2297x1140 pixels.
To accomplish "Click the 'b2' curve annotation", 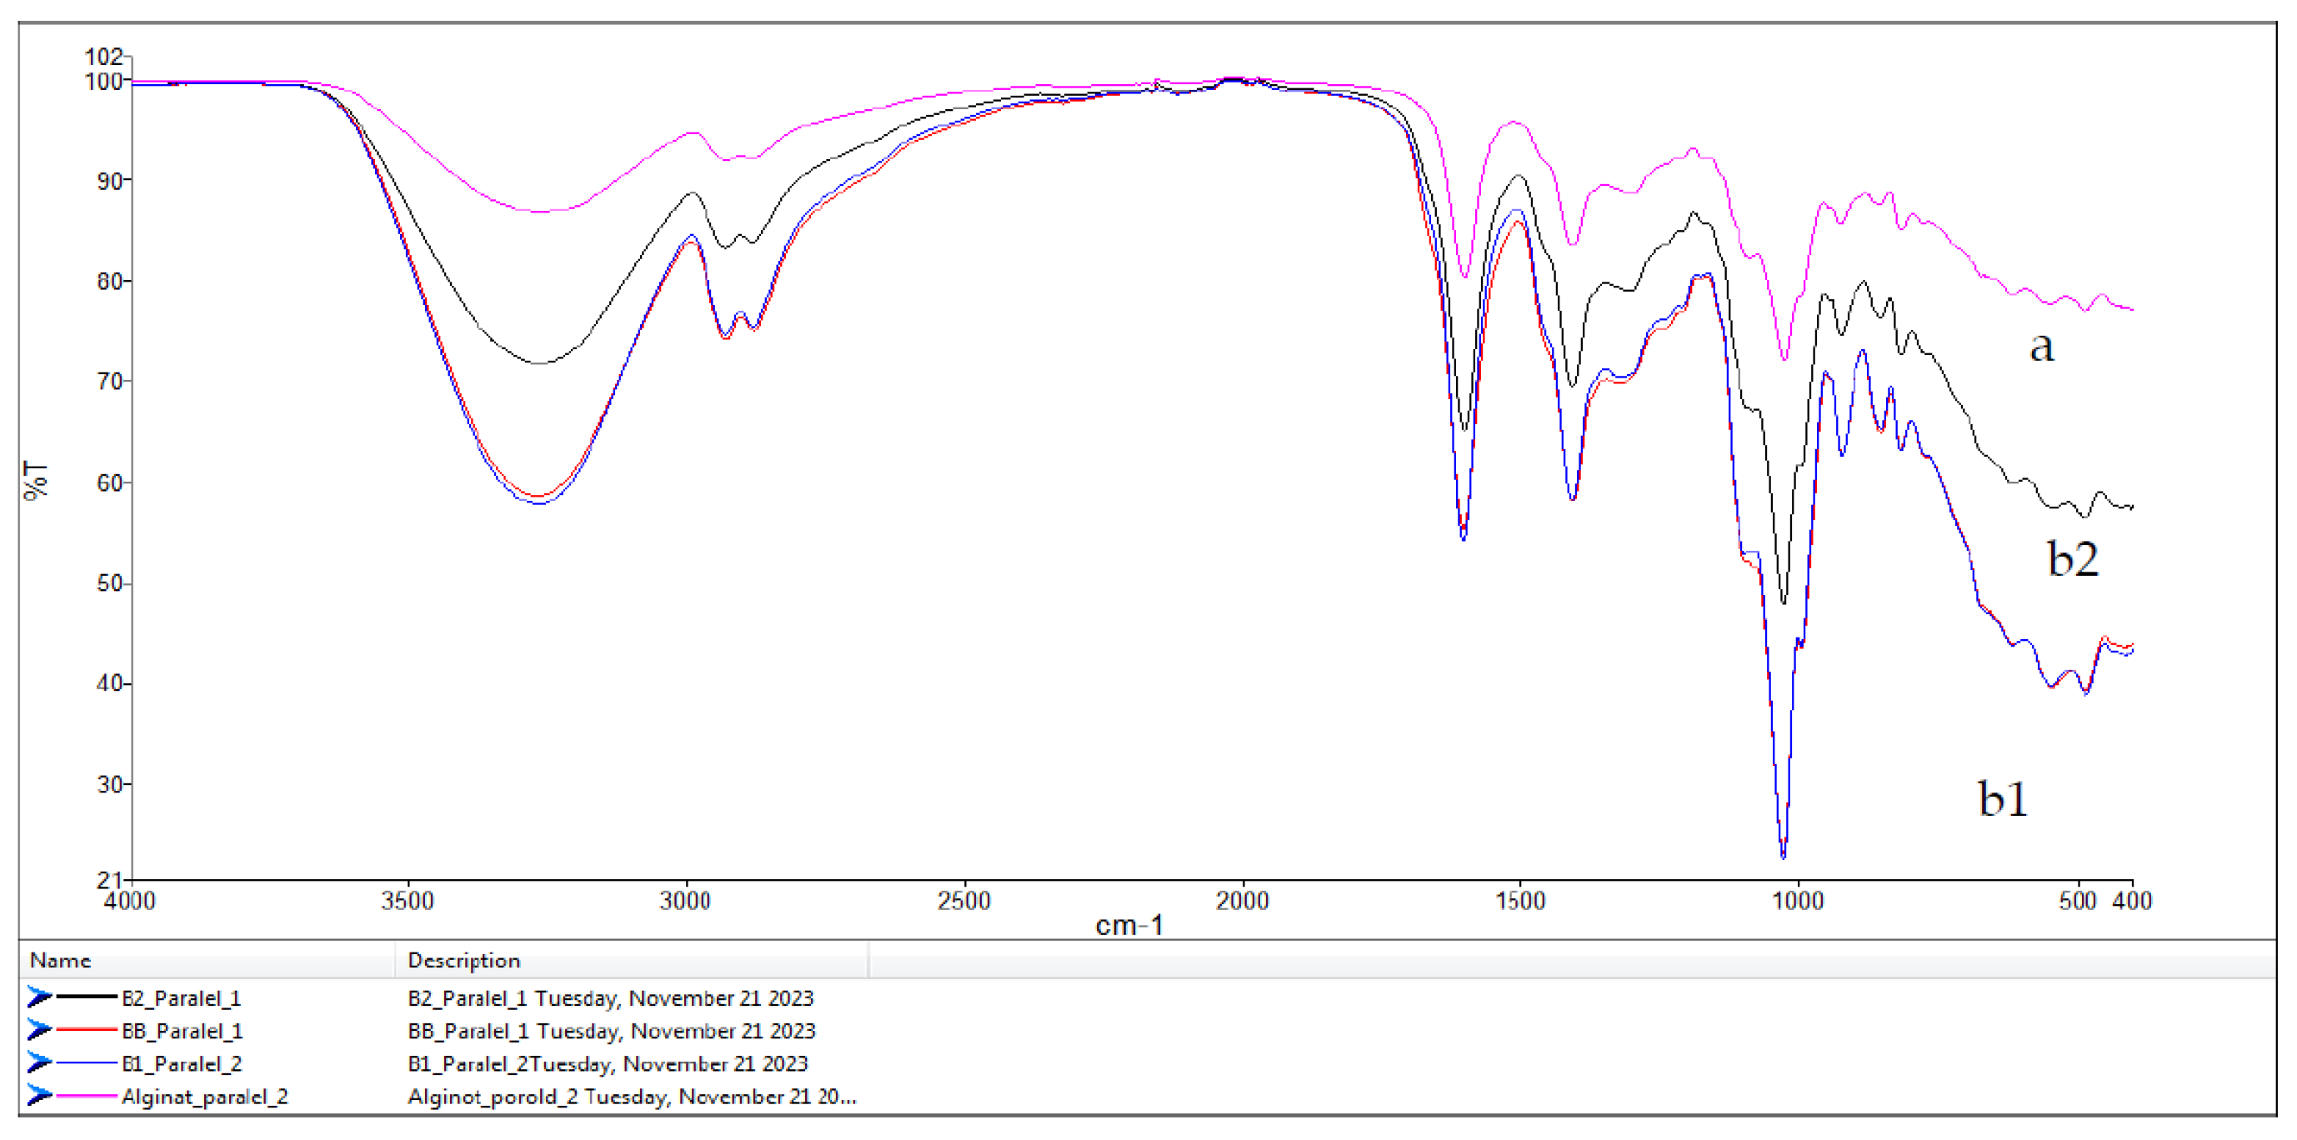I will [2072, 559].
